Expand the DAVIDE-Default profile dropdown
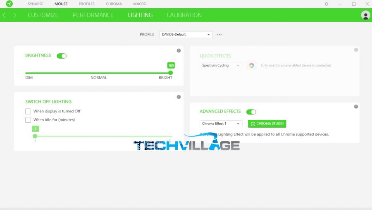This screenshot has height=210, width=372. click(x=186, y=34)
